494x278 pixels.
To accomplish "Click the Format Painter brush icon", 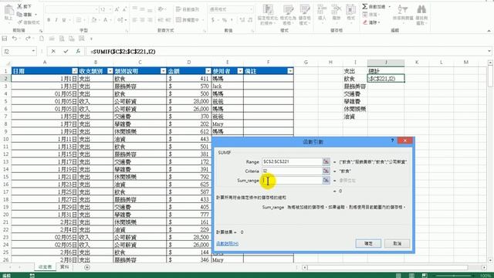I will click(20, 22).
